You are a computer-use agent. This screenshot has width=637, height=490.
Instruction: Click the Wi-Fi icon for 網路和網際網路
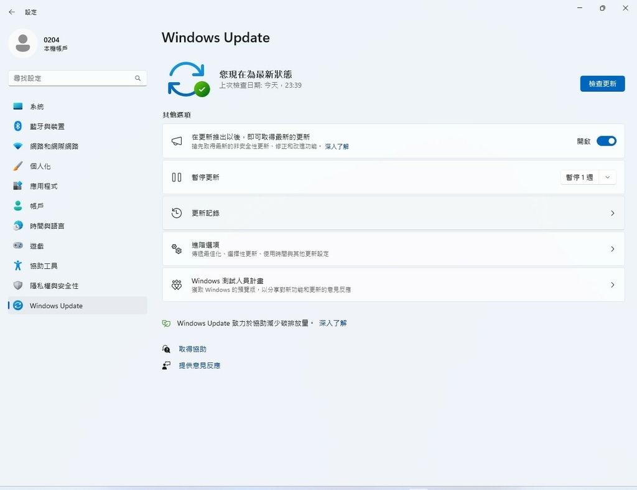tap(18, 146)
